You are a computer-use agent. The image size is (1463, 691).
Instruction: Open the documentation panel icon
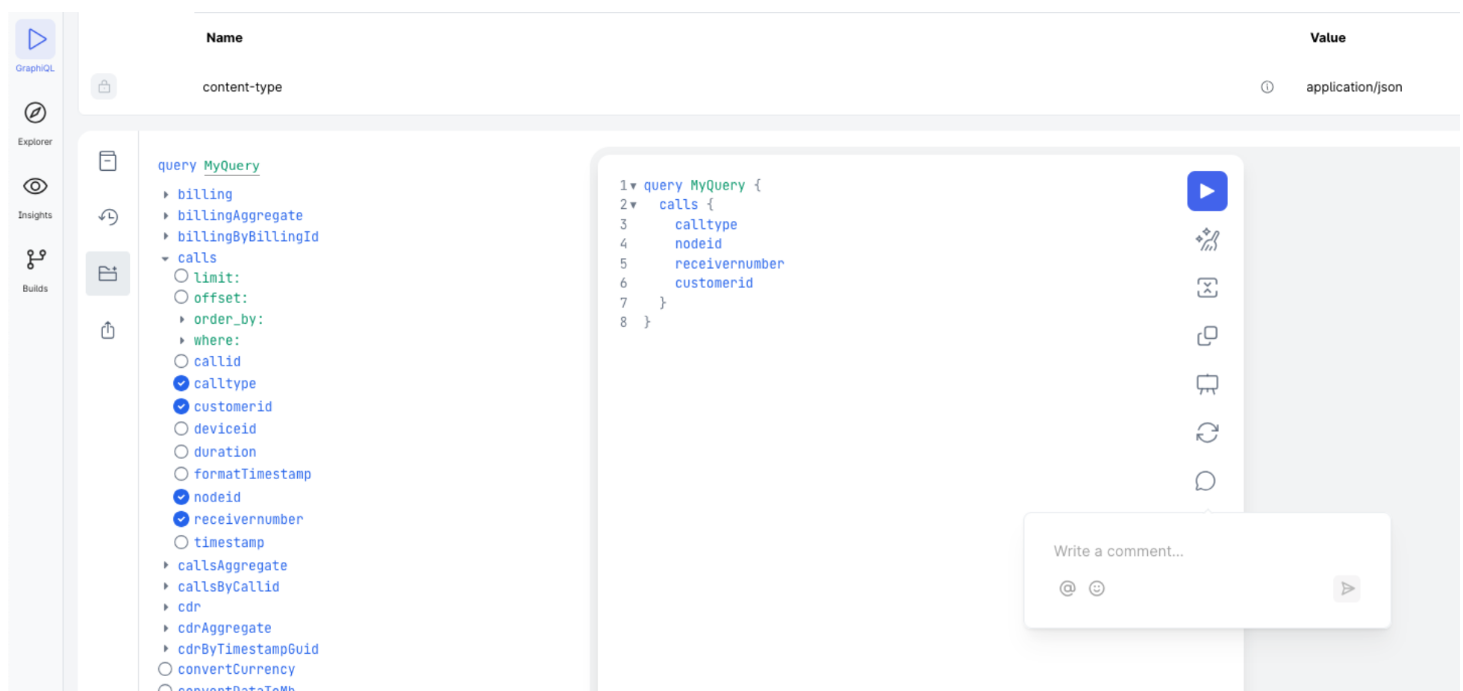point(107,160)
